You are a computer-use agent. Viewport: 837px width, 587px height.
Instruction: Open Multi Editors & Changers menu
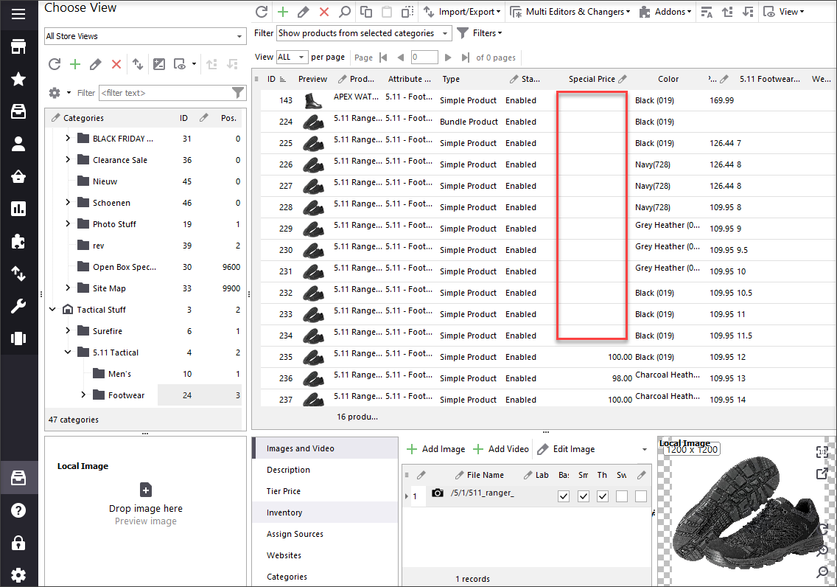[570, 12]
